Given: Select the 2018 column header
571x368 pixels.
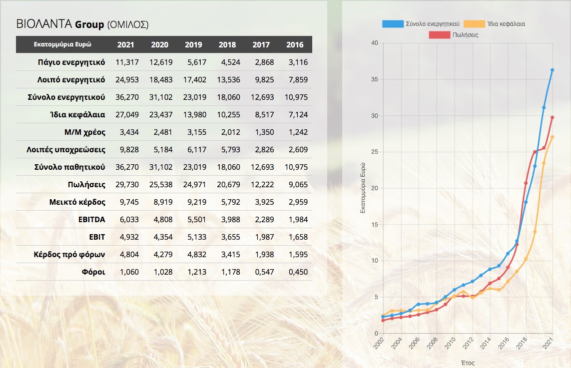Looking at the screenshot, I should tap(227, 45).
